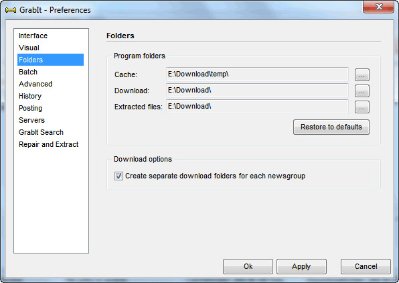Browse for the Extracted files folder
This screenshot has width=399, height=283.
tap(362, 107)
